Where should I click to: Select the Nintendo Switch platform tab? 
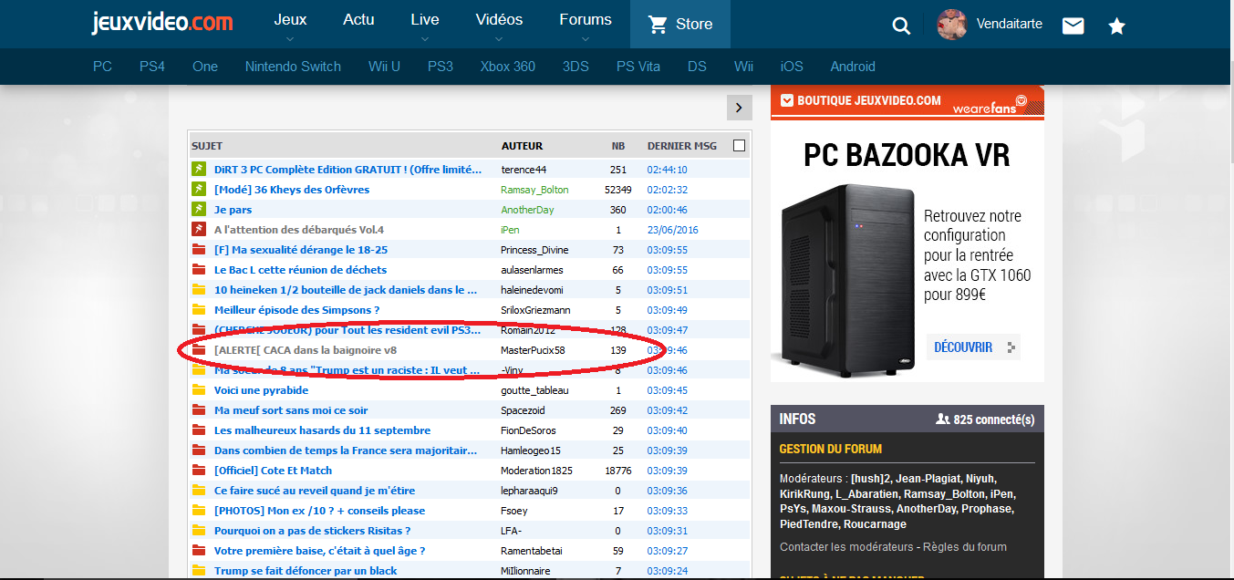pyautogui.click(x=293, y=67)
